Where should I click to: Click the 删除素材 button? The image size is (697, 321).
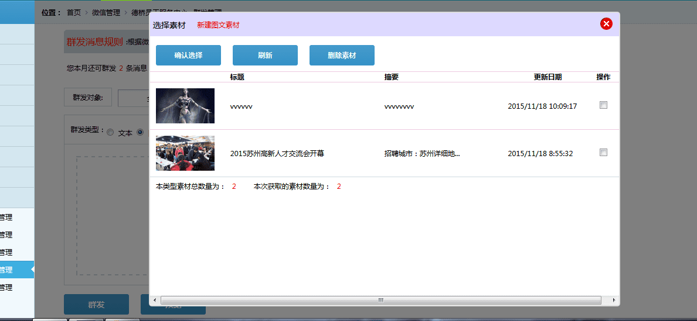click(x=342, y=56)
